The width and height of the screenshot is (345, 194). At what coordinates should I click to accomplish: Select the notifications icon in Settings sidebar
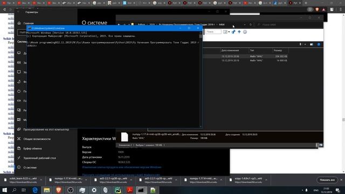[19, 72]
